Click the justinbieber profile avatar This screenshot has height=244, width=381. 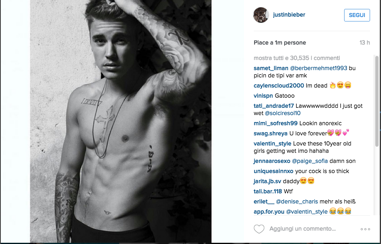pyautogui.click(x=261, y=15)
